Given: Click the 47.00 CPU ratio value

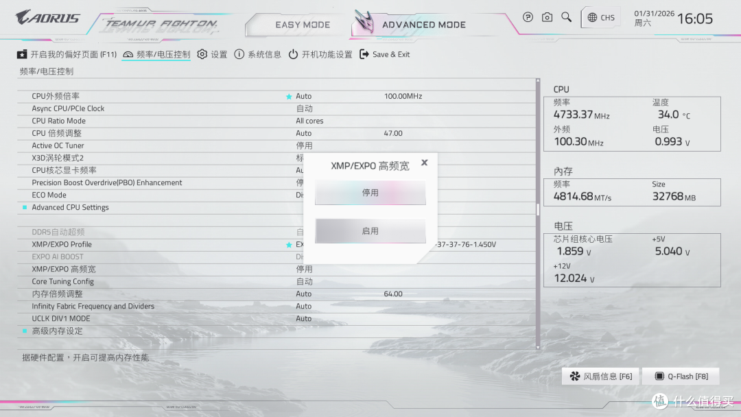Looking at the screenshot, I should coord(393,133).
